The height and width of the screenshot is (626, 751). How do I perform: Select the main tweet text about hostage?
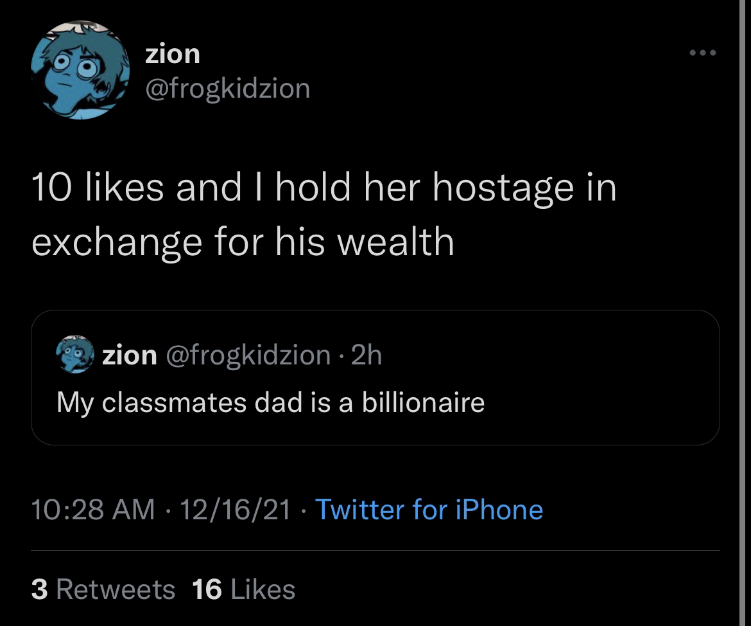[324, 215]
